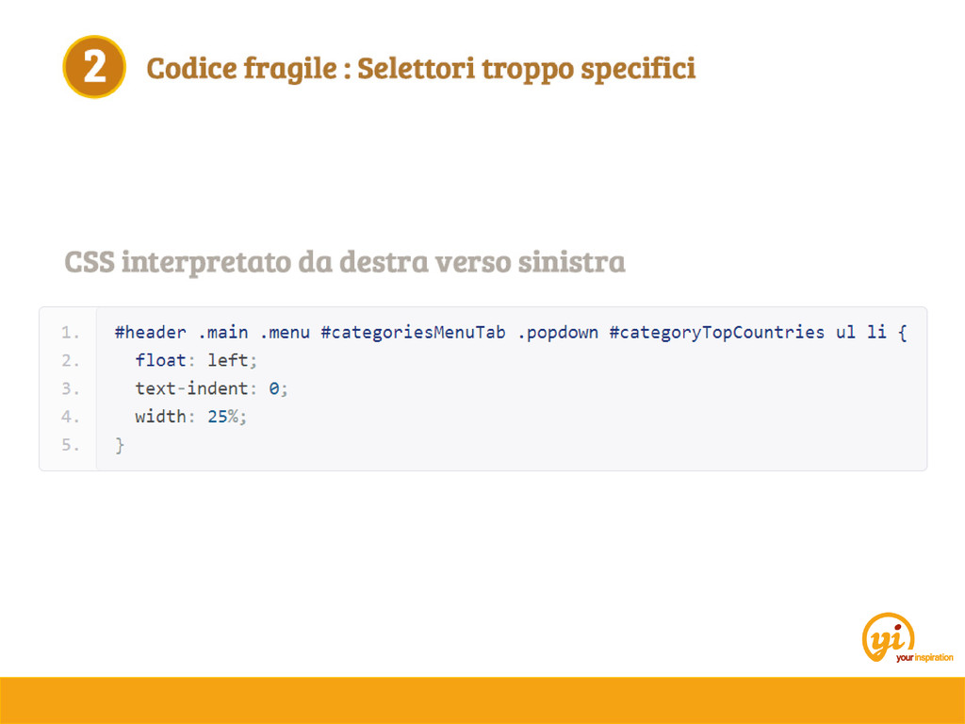This screenshot has width=965, height=724.
Task: Click the text-indent: 0 declaration
Action: click(212, 388)
